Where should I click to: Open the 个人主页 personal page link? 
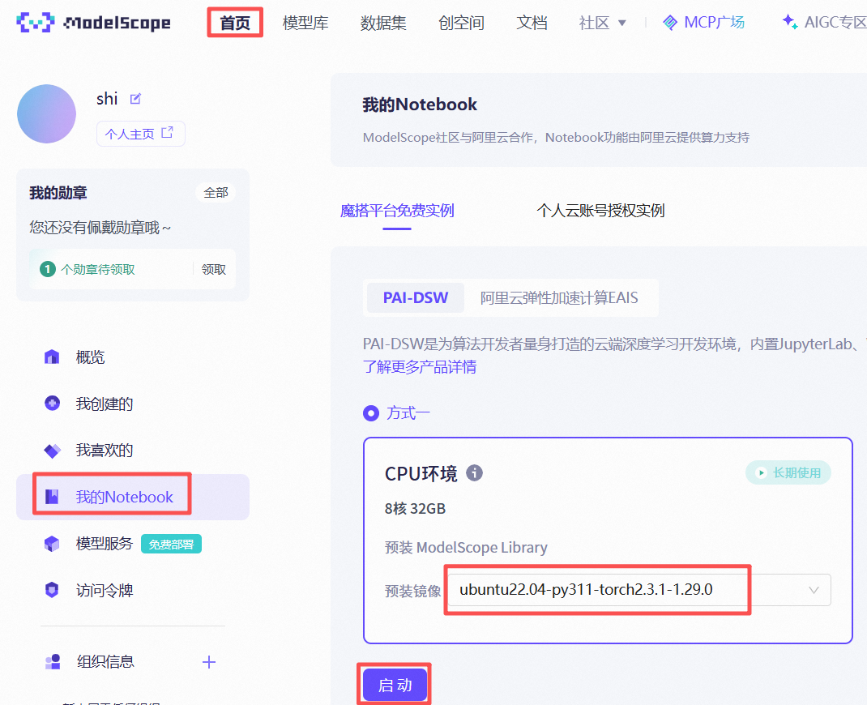point(140,134)
